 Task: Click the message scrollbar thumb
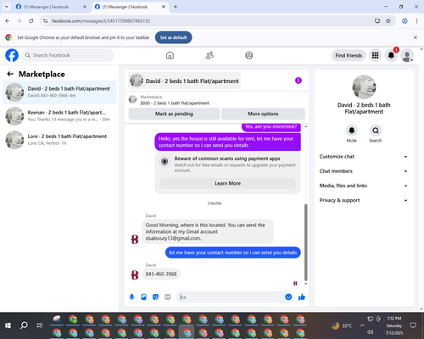point(305,242)
